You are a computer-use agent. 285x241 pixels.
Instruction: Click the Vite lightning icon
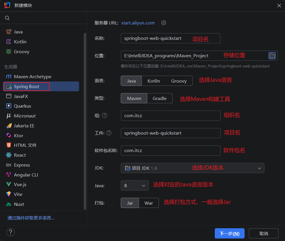[x=9, y=194]
